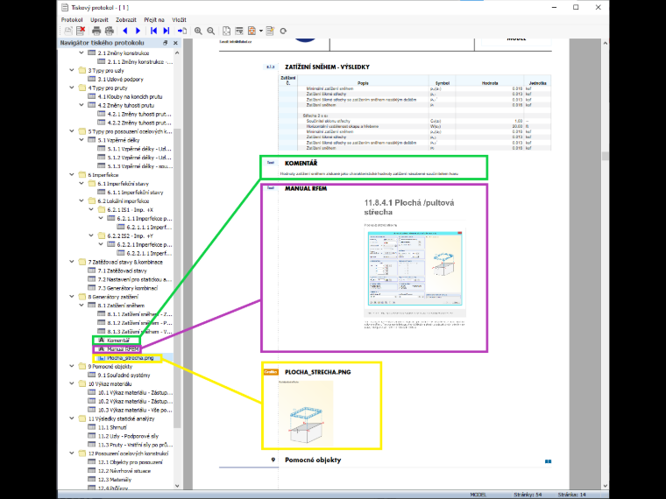Viewport: 666px width, 499px height.
Task: Select 3.1 Uzlové podpory tree item
Action: 120,79
